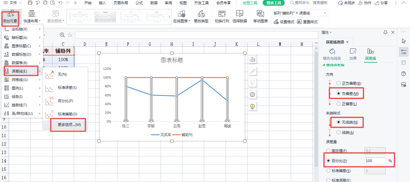
Task: Expand the Data Labels (数据标签) submenu
Action: point(22,55)
